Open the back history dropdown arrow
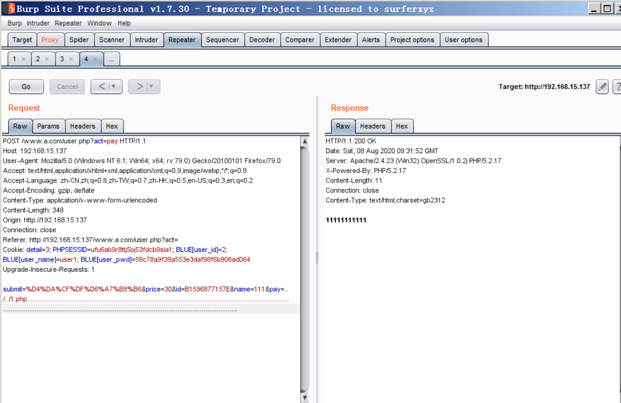The height and width of the screenshot is (403, 621). (114, 86)
